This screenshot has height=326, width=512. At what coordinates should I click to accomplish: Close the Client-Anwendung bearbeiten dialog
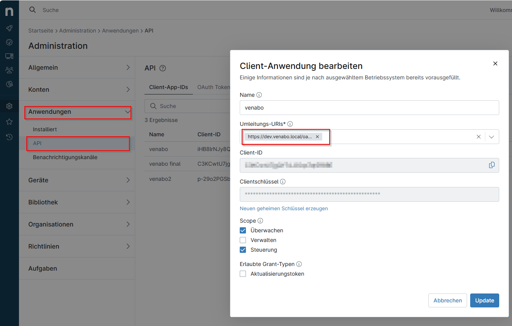click(x=495, y=63)
